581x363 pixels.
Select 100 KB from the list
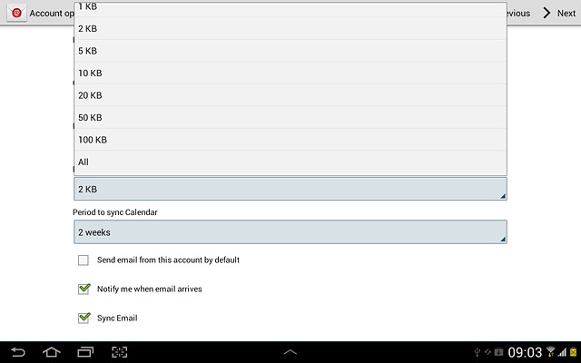[290, 140]
